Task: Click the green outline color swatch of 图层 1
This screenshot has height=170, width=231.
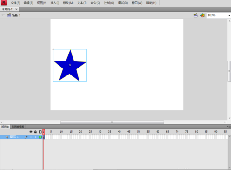Action: pyautogui.click(x=40, y=137)
